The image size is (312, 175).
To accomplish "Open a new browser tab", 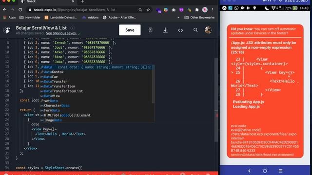I will (82, 1).
